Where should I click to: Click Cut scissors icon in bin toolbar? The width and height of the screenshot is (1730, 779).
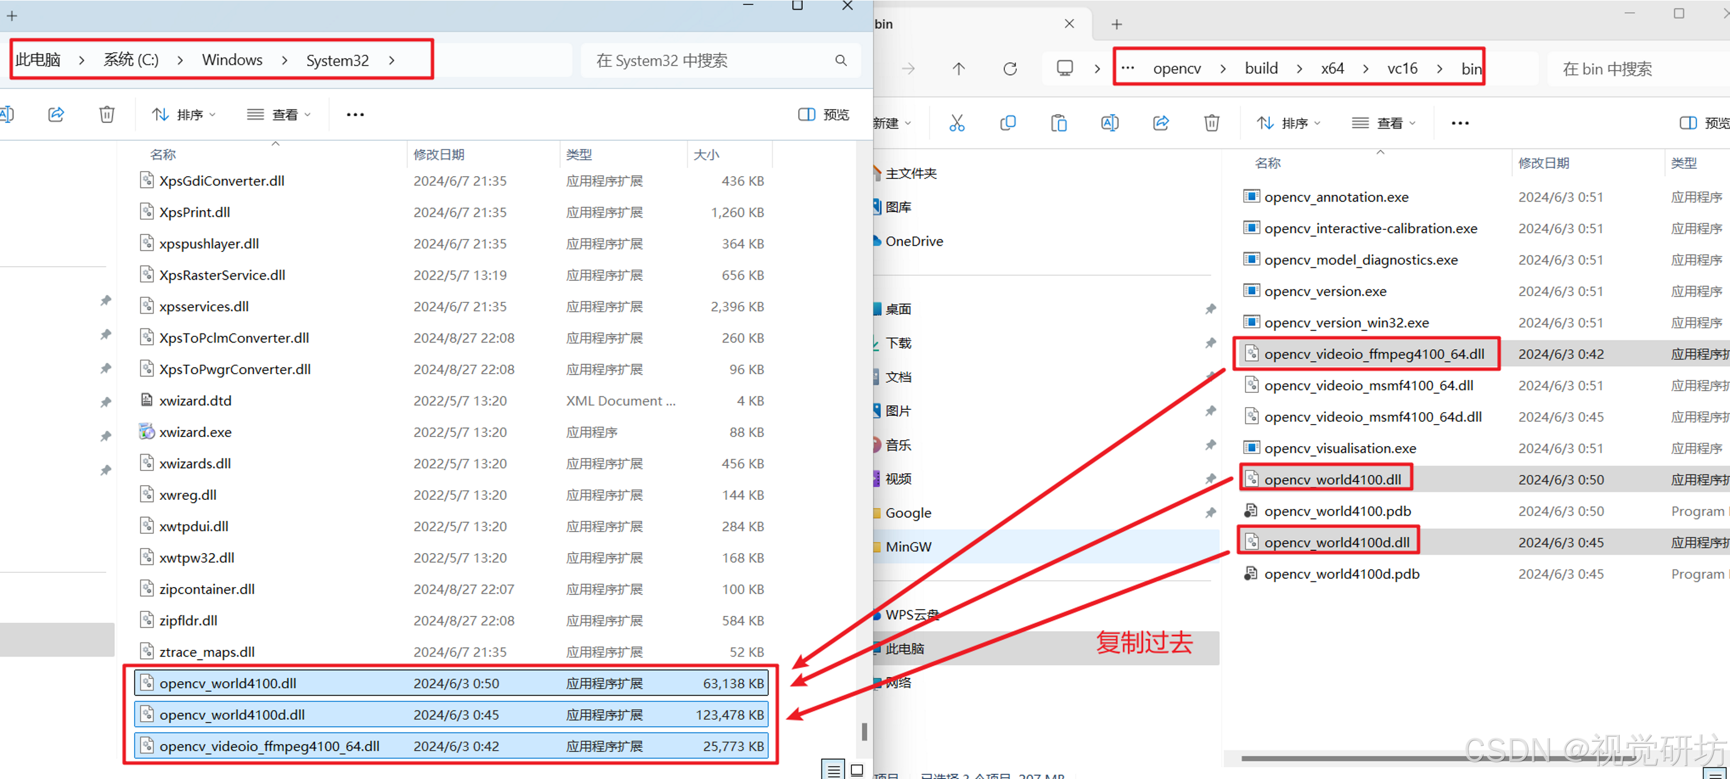tap(956, 123)
